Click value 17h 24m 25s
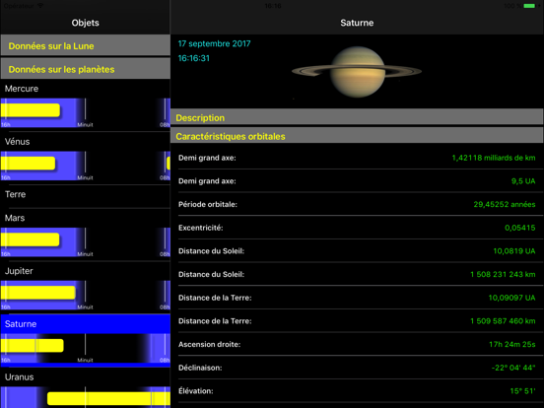544x408 pixels. [x=512, y=345]
